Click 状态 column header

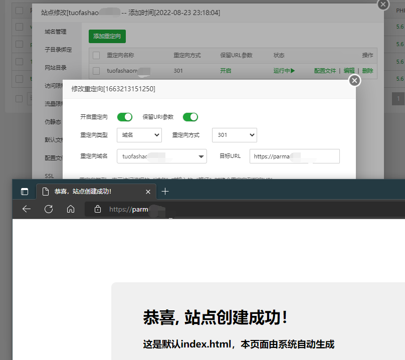click(279, 55)
